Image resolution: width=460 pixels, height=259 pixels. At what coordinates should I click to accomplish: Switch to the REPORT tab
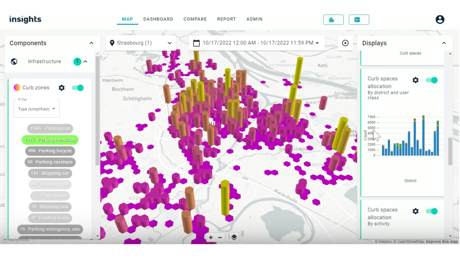click(x=226, y=19)
